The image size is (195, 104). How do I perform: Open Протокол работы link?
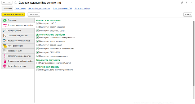82,8
